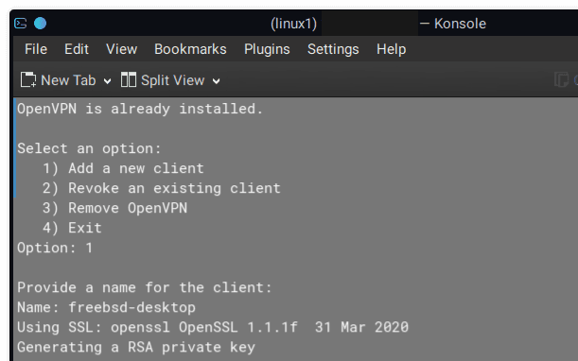Open the Edit menu
Image resolution: width=578 pixels, height=361 pixels.
click(x=77, y=49)
